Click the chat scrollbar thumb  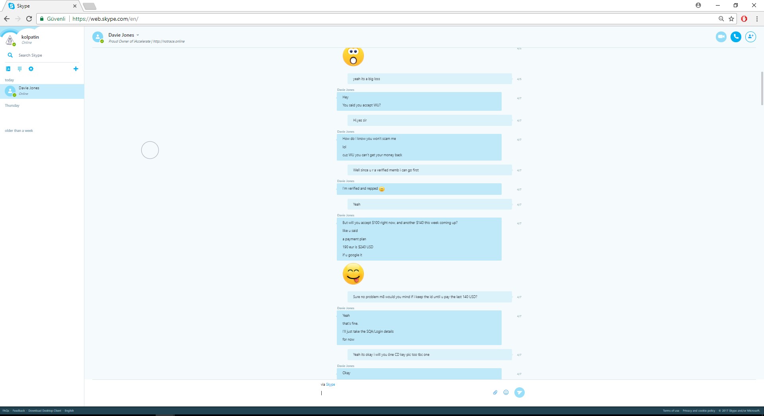point(762,88)
